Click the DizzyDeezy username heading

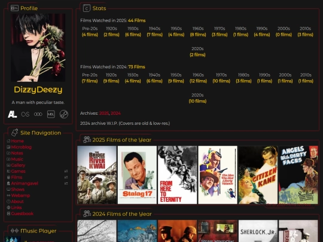(38, 90)
